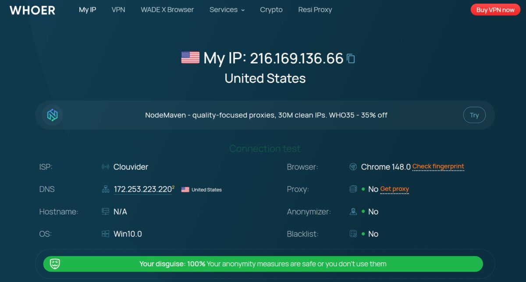Click the Blacklist No value
Screen dimensions: 526x282
tap(373, 234)
